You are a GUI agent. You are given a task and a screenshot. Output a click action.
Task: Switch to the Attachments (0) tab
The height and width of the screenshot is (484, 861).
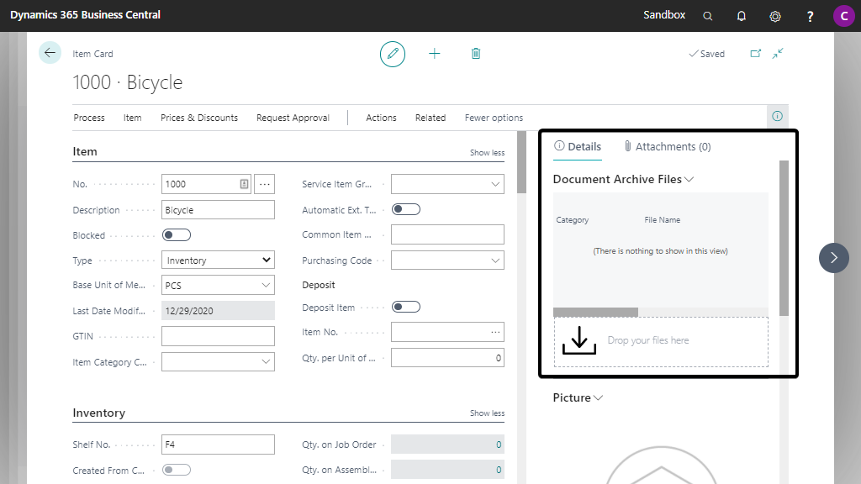click(x=667, y=146)
